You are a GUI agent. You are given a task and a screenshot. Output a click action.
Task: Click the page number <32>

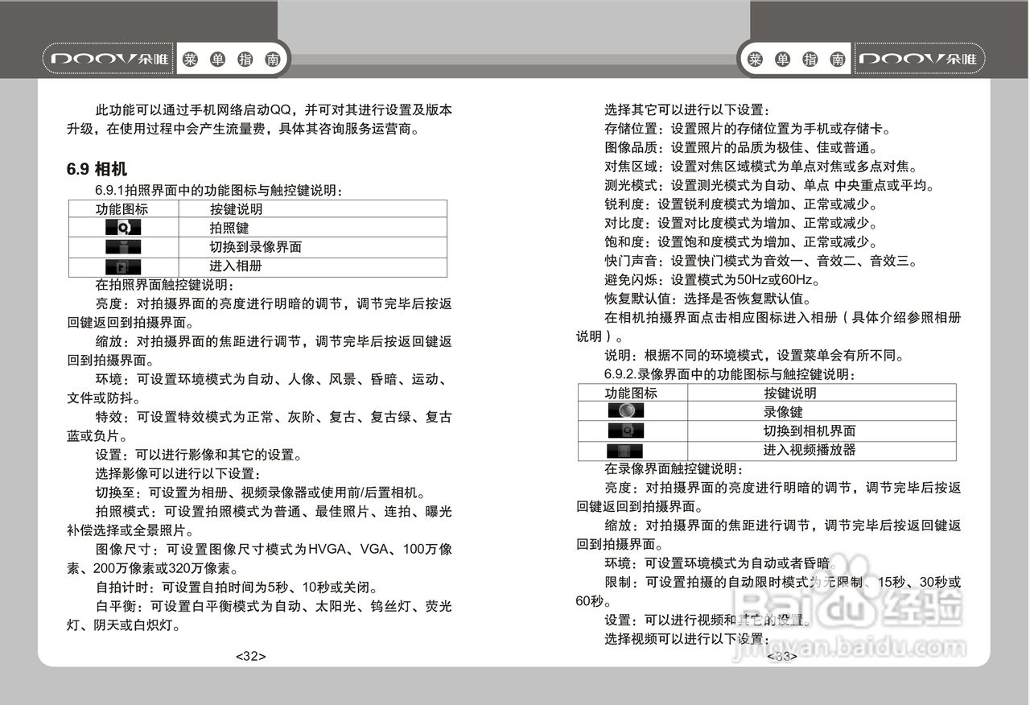point(251,656)
